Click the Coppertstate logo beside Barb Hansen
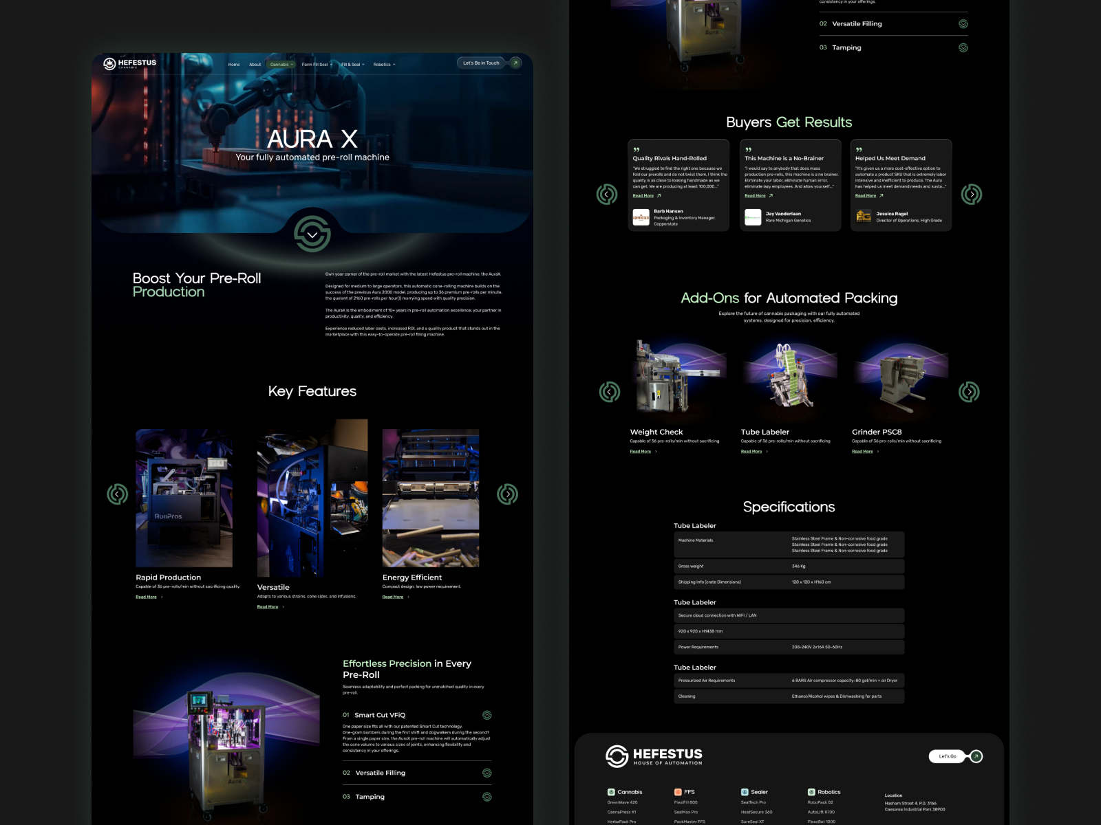The image size is (1101, 825). pyautogui.click(x=641, y=217)
